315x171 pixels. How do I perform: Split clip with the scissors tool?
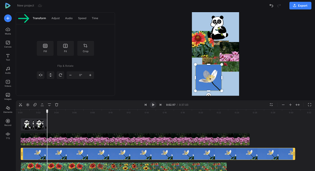coord(20,105)
